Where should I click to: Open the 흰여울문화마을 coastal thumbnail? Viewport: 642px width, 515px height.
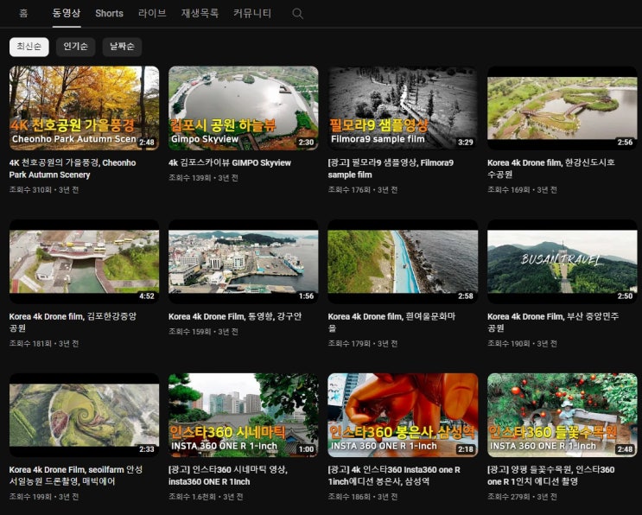[x=403, y=262]
